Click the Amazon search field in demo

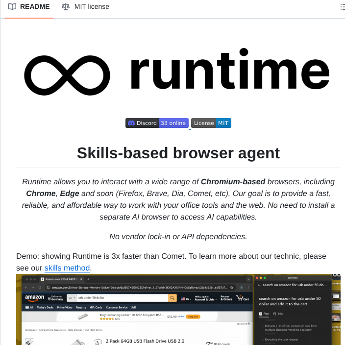pyautogui.click(x=122, y=297)
